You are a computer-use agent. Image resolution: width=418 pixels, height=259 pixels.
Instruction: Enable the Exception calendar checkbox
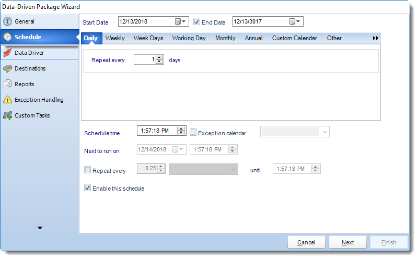pyautogui.click(x=193, y=132)
